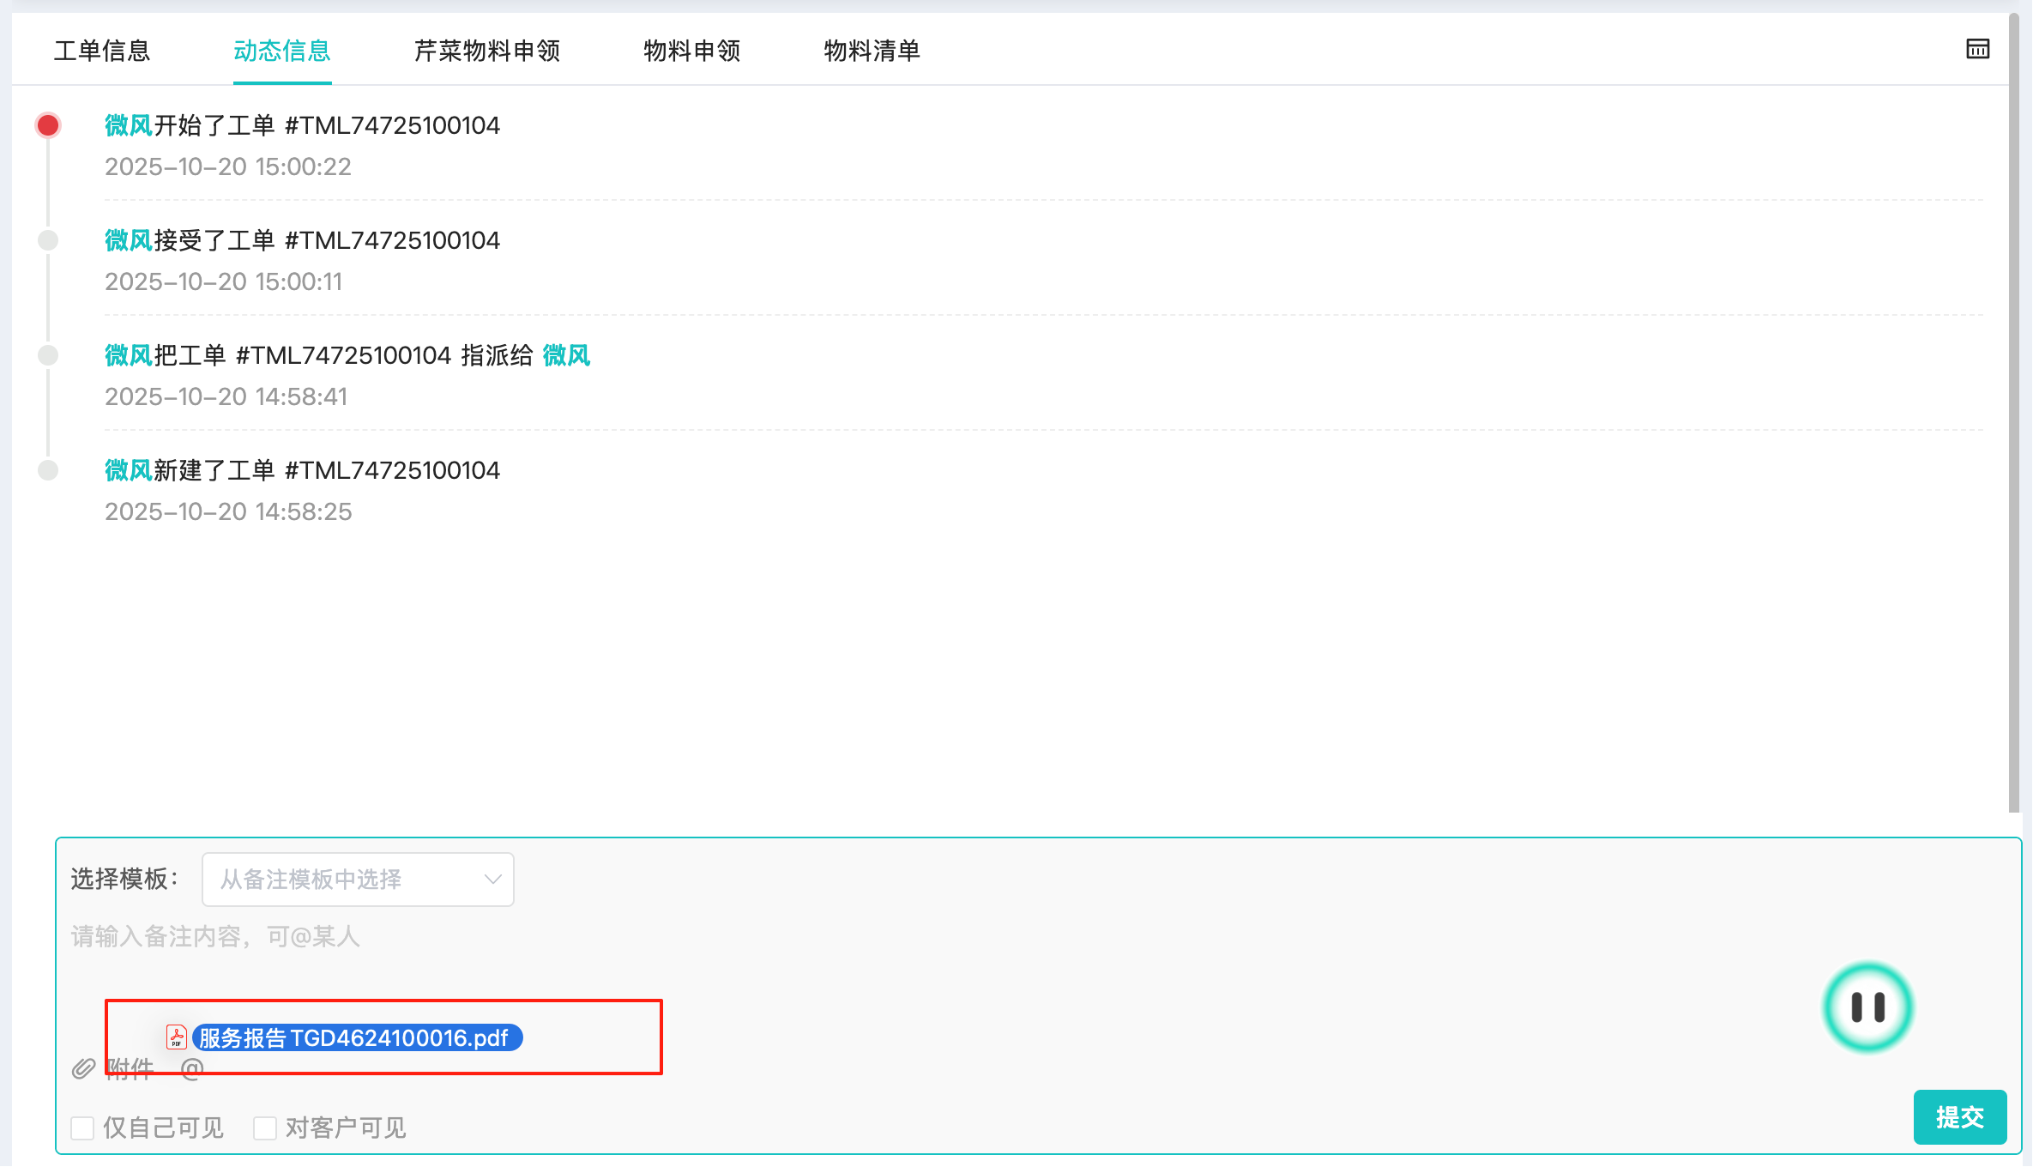Image resolution: width=2033 pixels, height=1167 pixels.
Task: Open the 芹菜物料申领 tab
Action: click(487, 51)
